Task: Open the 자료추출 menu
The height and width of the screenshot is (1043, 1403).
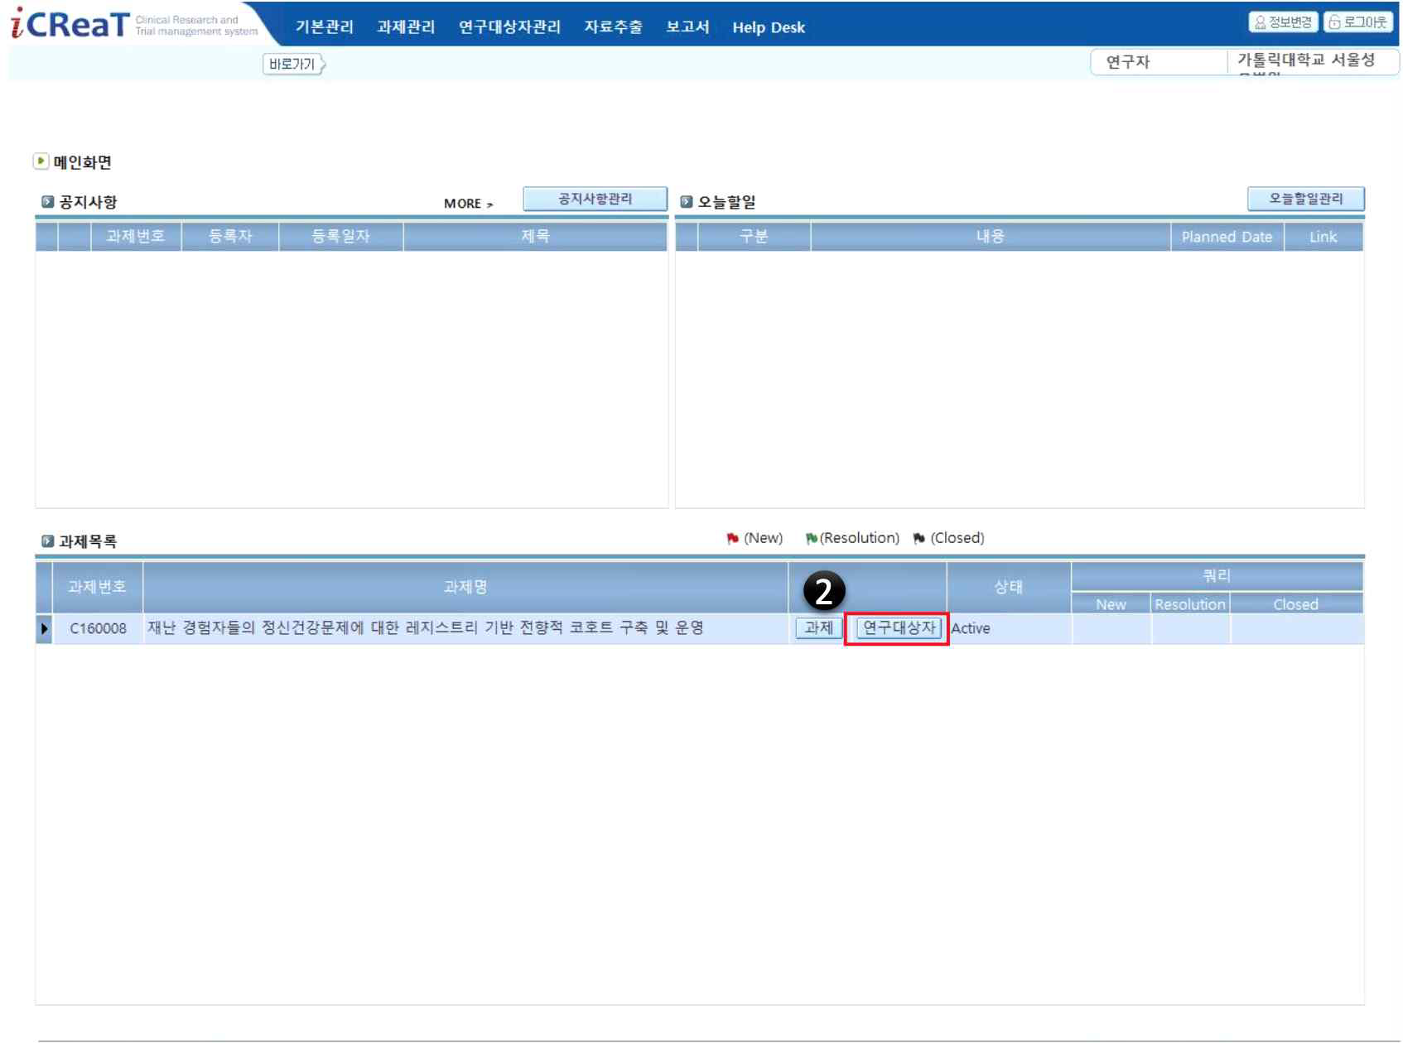Action: point(613,27)
